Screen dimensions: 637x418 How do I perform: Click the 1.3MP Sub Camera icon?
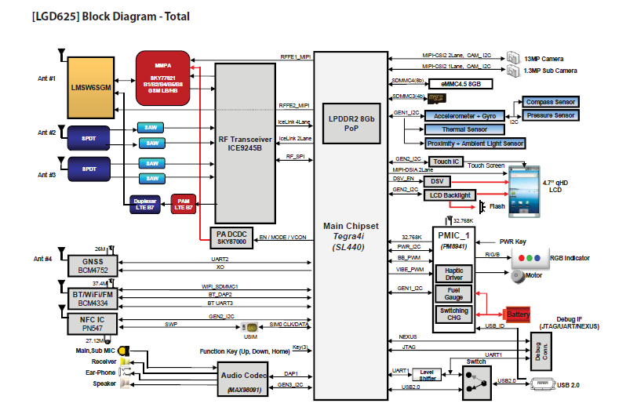click(x=513, y=71)
